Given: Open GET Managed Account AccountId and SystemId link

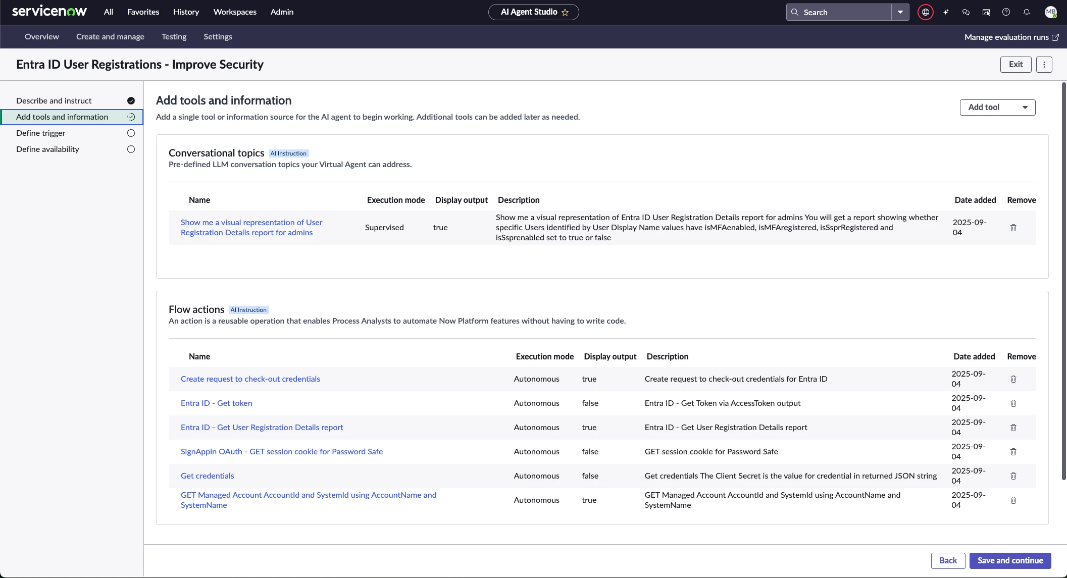Looking at the screenshot, I should [x=309, y=500].
